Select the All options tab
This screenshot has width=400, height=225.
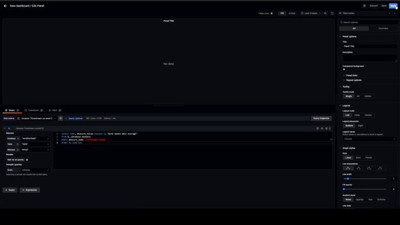click(x=354, y=28)
